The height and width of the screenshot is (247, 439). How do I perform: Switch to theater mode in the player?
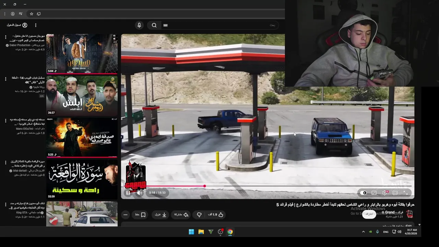click(x=395, y=193)
